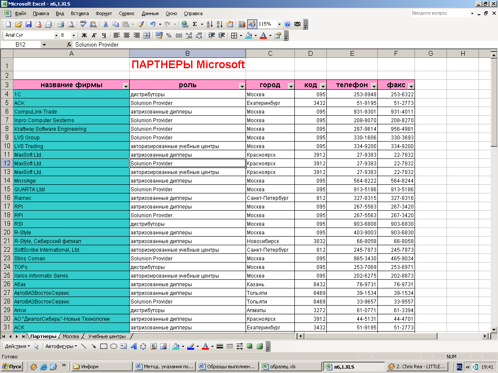Open the Действия drawing menu
Image resolution: width=498 pixels, height=373 pixels.
tap(17, 346)
